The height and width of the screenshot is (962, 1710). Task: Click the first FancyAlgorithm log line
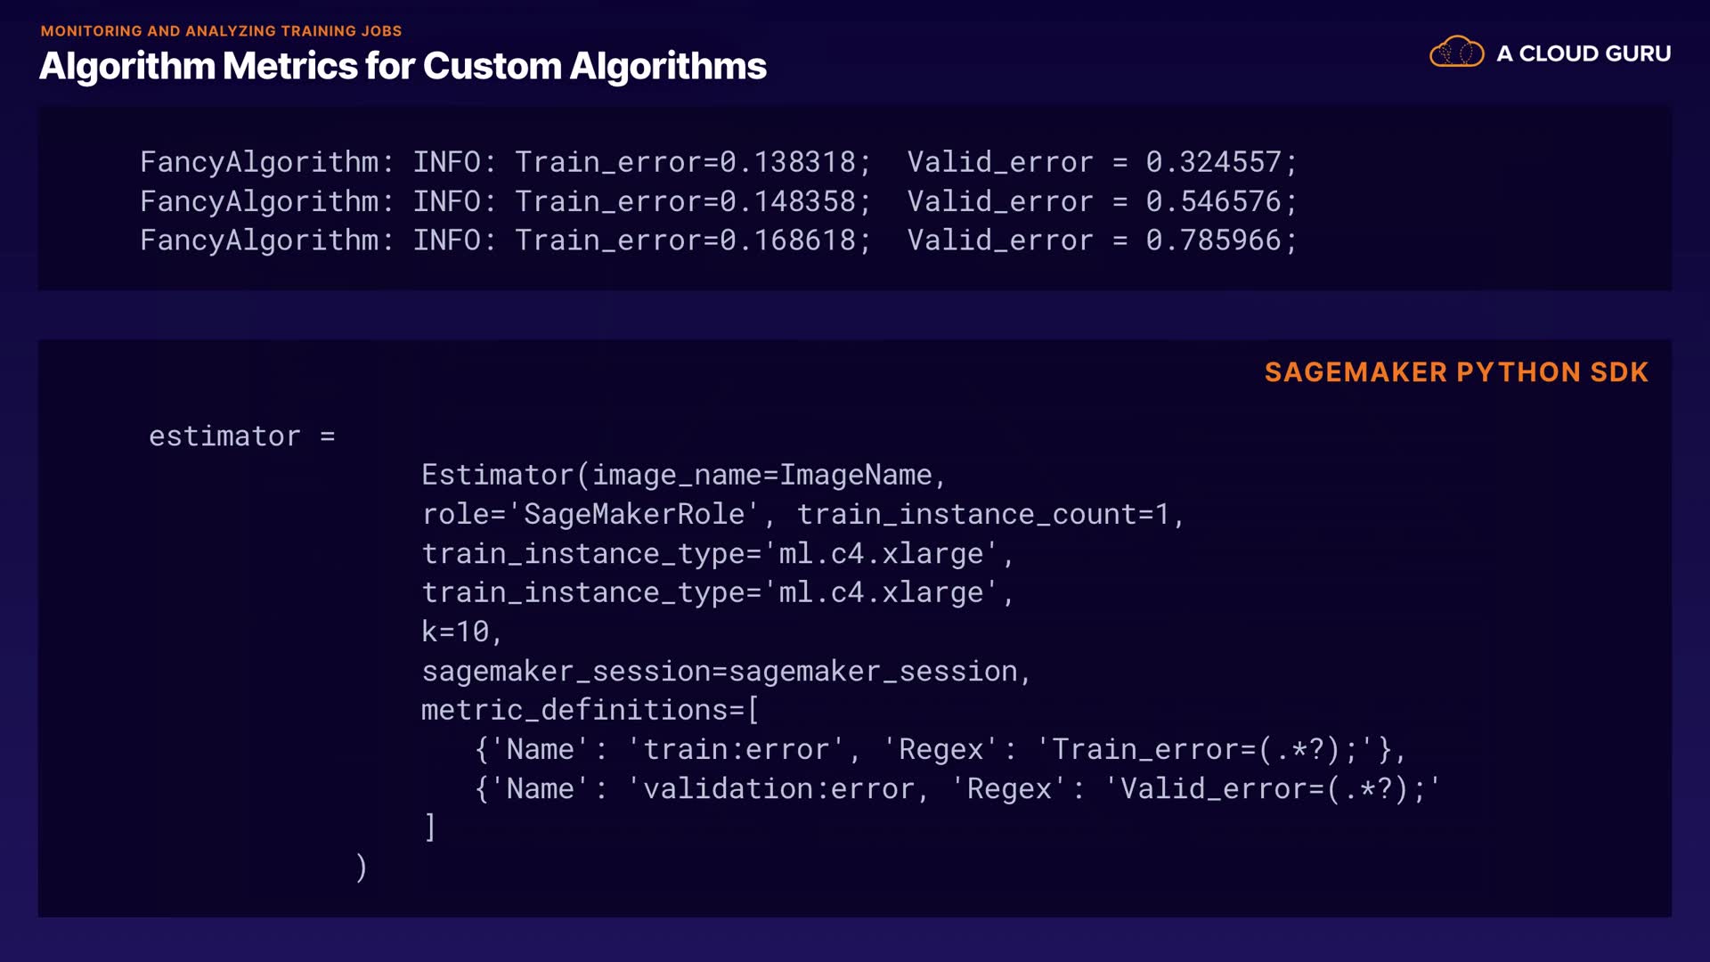[x=717, y=162]
